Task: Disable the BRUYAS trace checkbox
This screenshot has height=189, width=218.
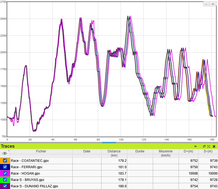Action: coord(5,180)
